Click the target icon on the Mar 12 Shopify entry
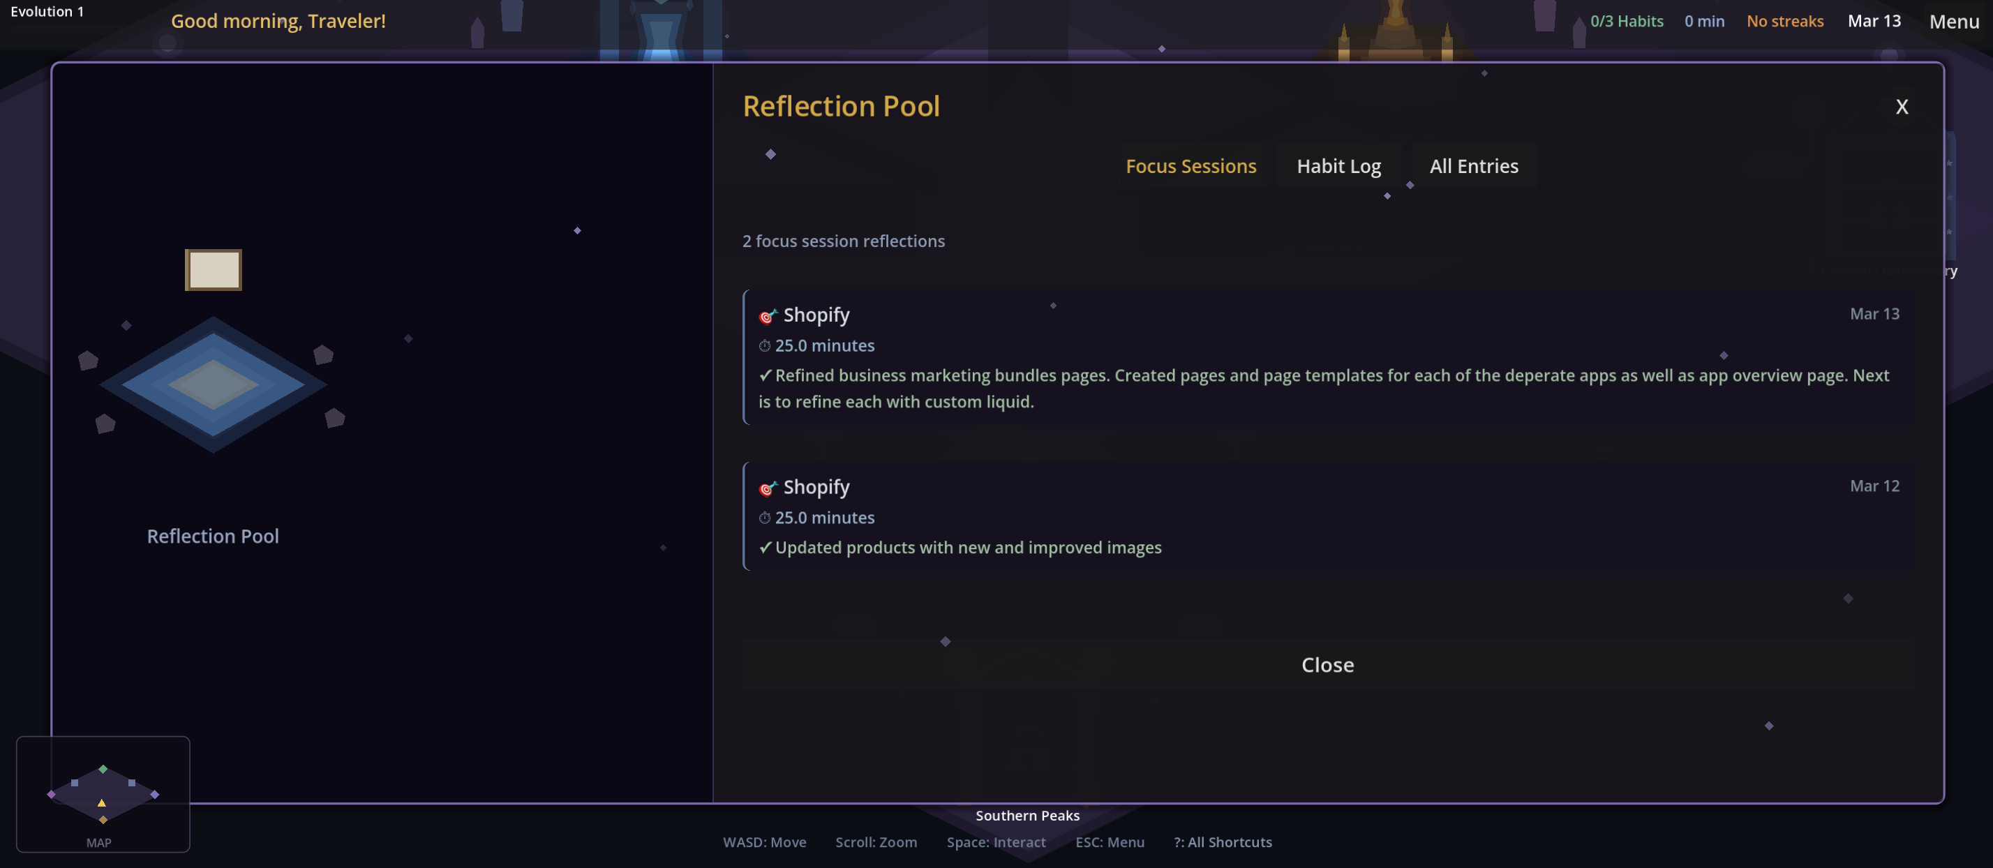Viewport: 1993px width, 868px height. pyautogui.click(x=768, y=488)
